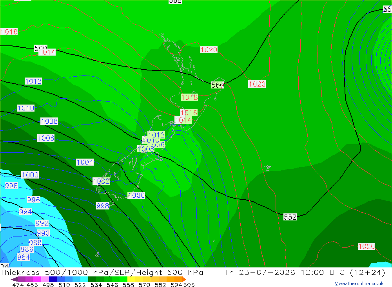Screen dimensions: 392x287
Task: Click the 1008 label on the light green box
Action: click(x=146, y=149)
